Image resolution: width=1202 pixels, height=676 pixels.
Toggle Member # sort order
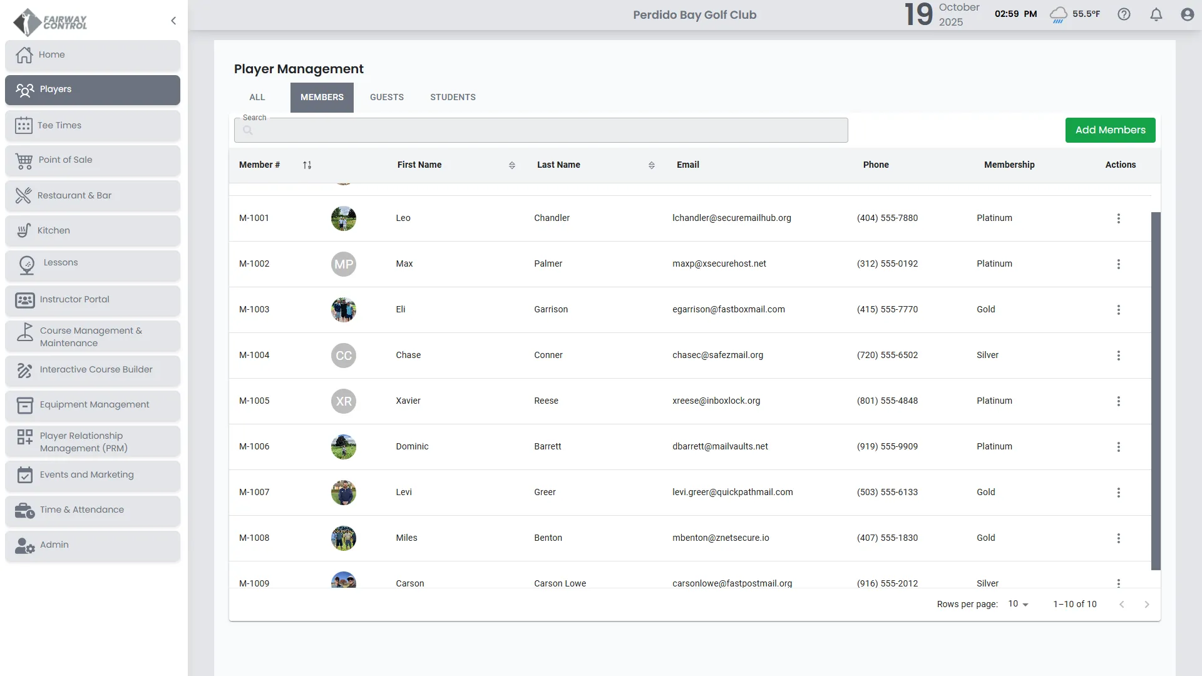coord(307,165)
